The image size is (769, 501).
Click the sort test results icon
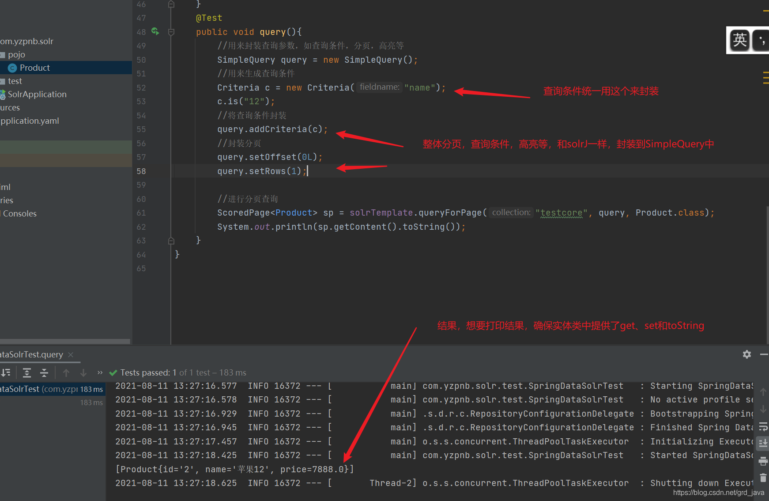point(6,372)
